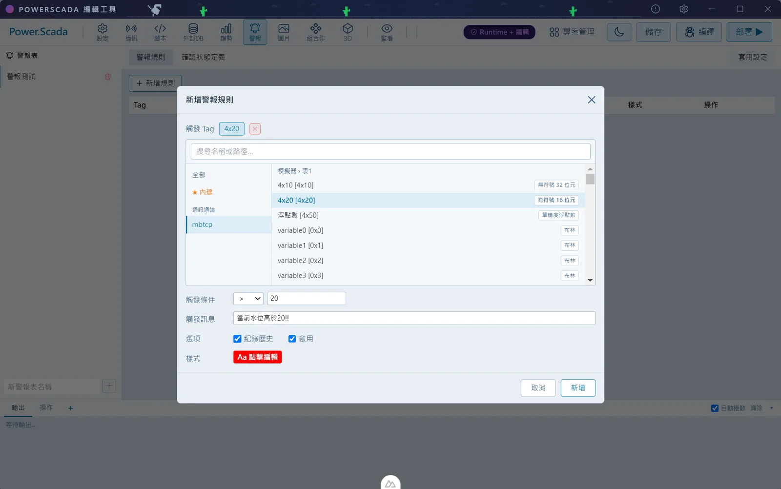781x489 pixels.
Task: Remove the selected 4x20 trigger tag
Action: click(255, 129)
